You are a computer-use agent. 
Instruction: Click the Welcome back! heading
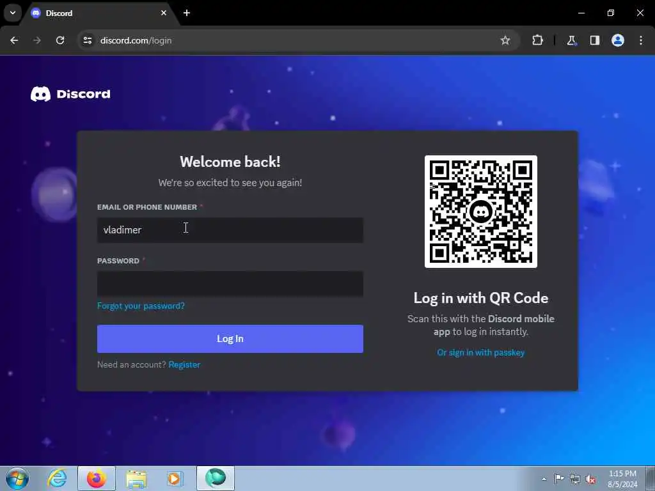(230, 162)
